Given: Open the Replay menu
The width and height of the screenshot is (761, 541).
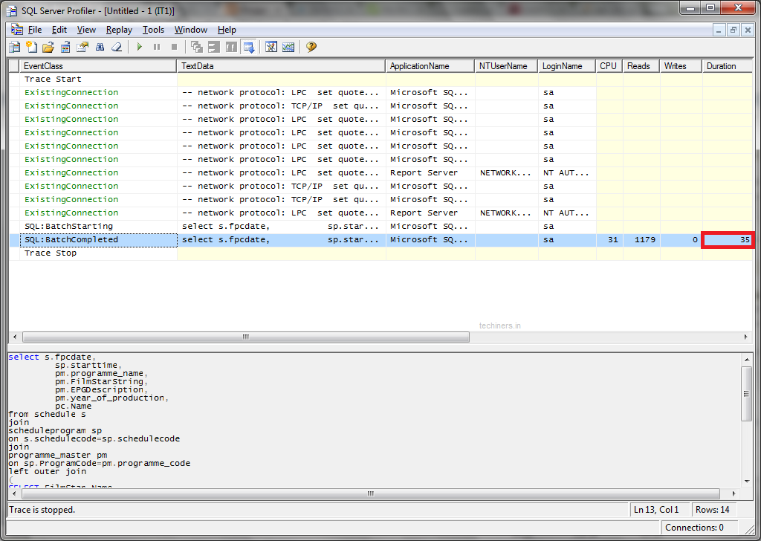Looking at the screenshot, I should pos(119,30).
